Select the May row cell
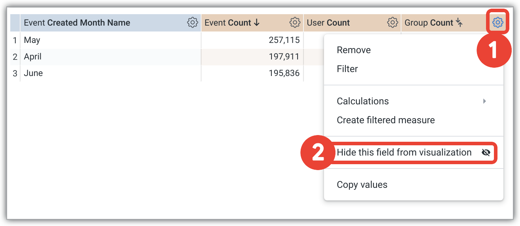Image resolution: width=520 pixels, height=226 pixels. (x=32, y=40)
